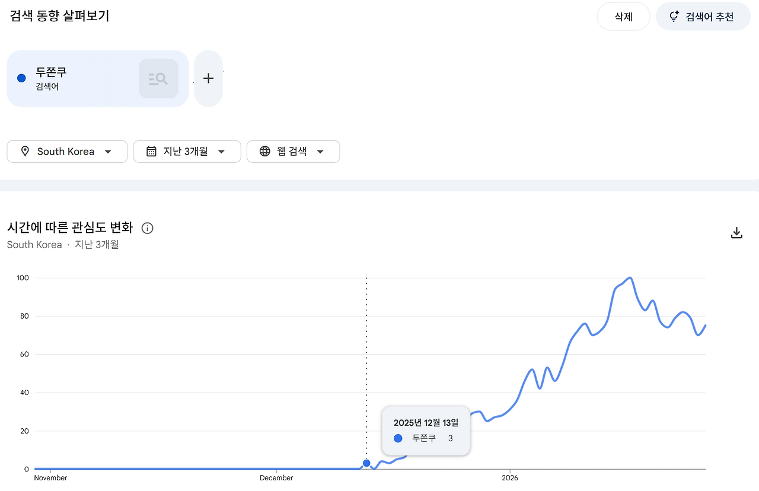Click the 검색어 label under 두쫀쿠

[x=47, y=87]
